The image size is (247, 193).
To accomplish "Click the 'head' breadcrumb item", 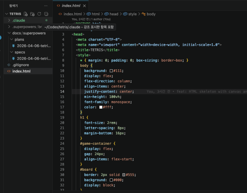I will (114, 14).
